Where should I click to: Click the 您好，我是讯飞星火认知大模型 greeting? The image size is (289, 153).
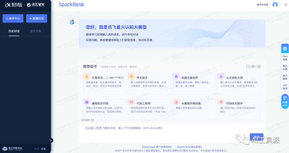(x=116, y=27)
